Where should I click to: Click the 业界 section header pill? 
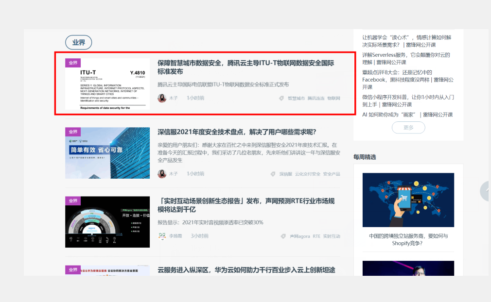click(x=79, y=43)
